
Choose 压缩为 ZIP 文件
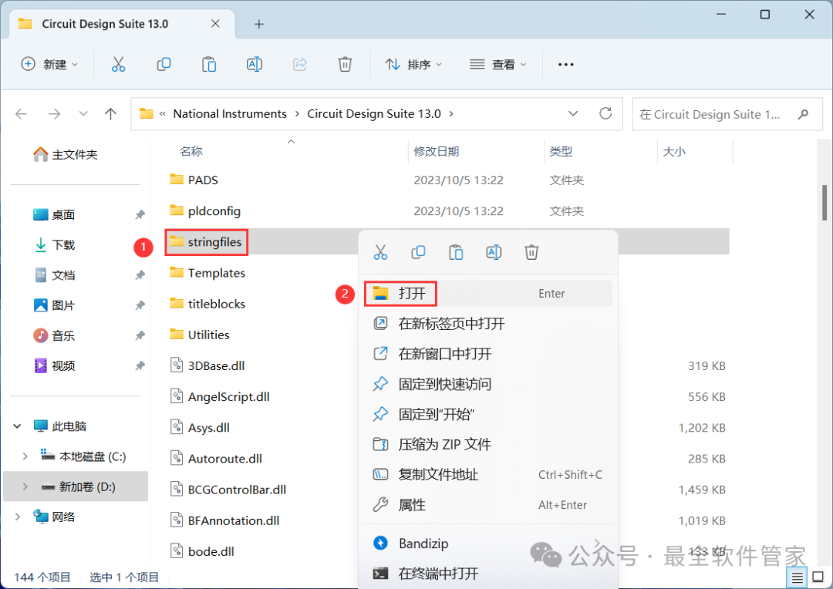pos(487,445)
